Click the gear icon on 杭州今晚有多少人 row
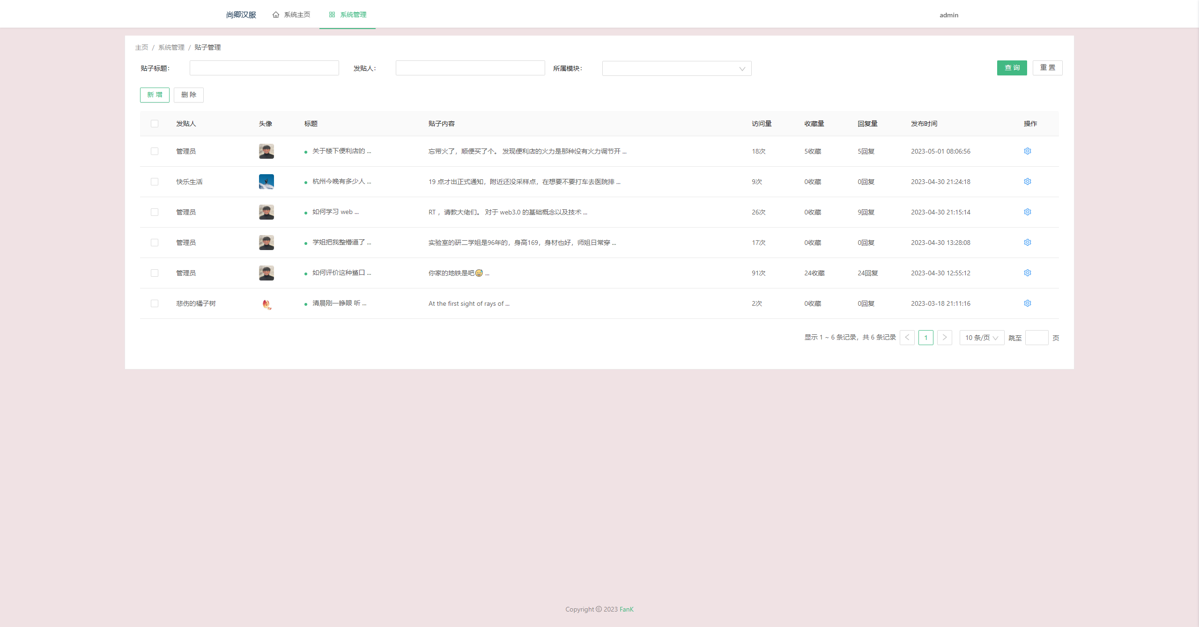This screenshot has height=627, width=1199. pos(1027,181)
